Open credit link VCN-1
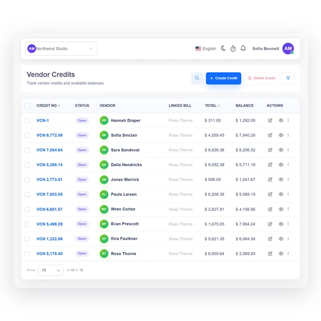Image resolution: width=321 pixels, height=321 pixels. (x=42, y=120)
